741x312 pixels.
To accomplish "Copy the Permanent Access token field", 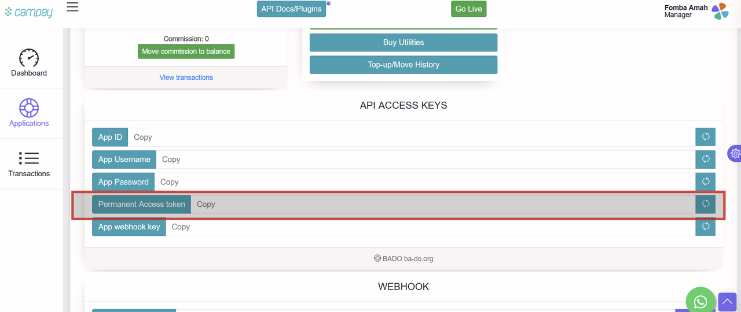I will (443, 204).
